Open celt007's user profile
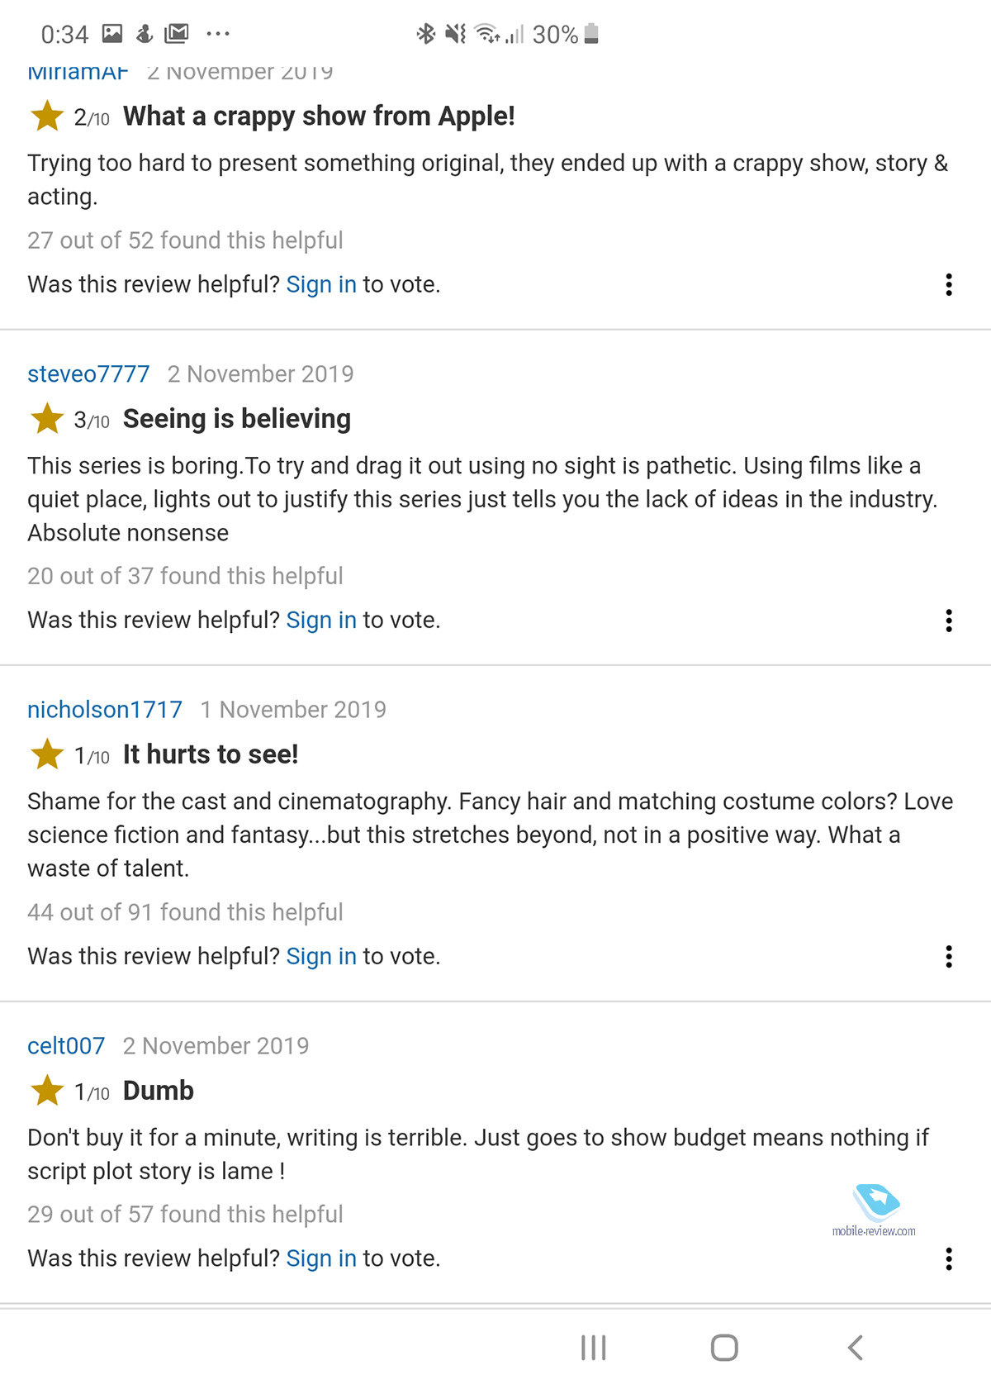The width and height of the screenshot is (991, 1389). tap(66, 1046)
